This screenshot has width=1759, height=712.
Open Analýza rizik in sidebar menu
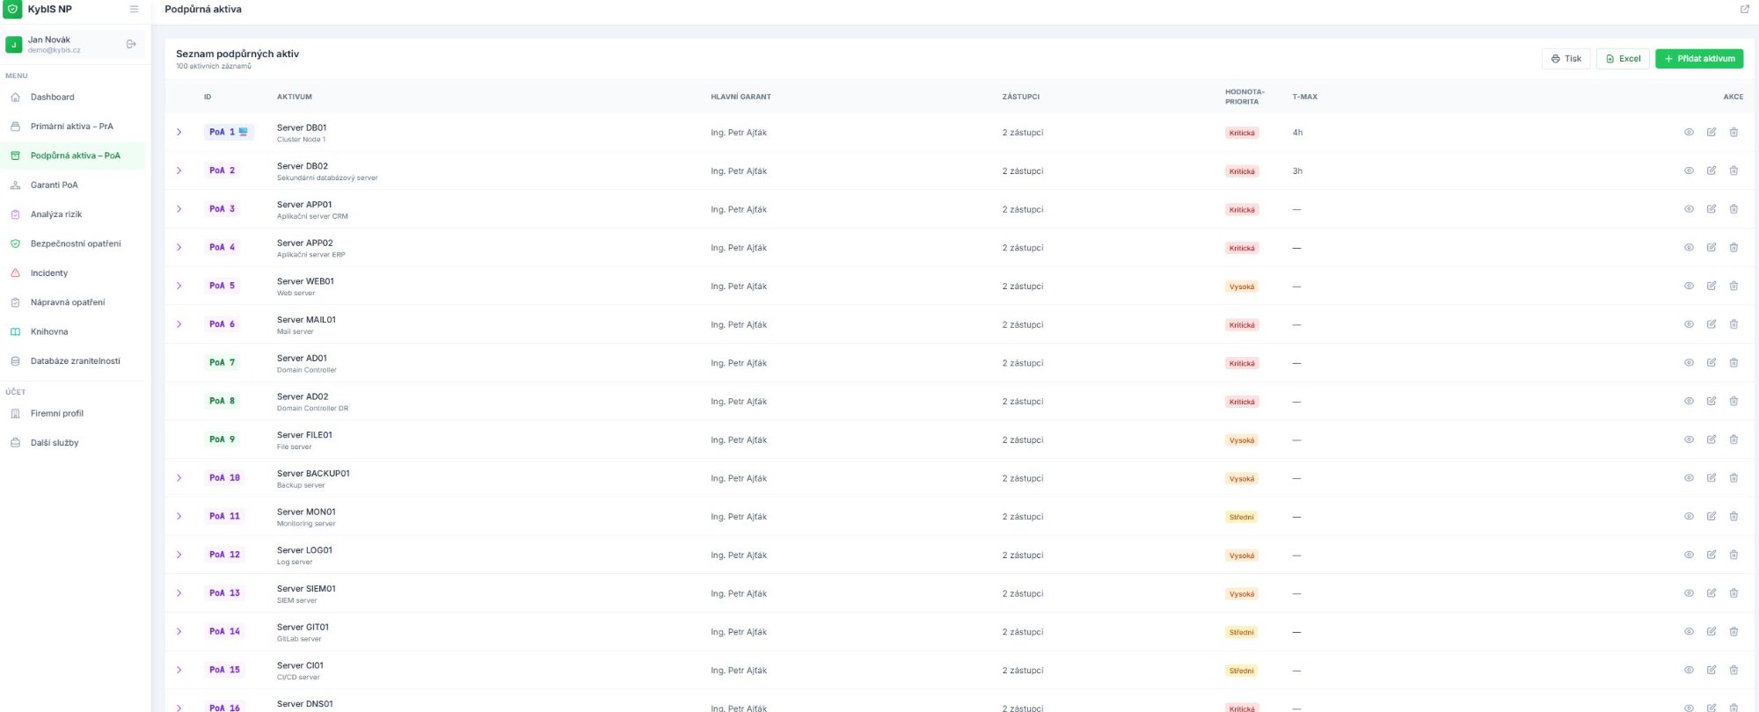click(56, 214)
